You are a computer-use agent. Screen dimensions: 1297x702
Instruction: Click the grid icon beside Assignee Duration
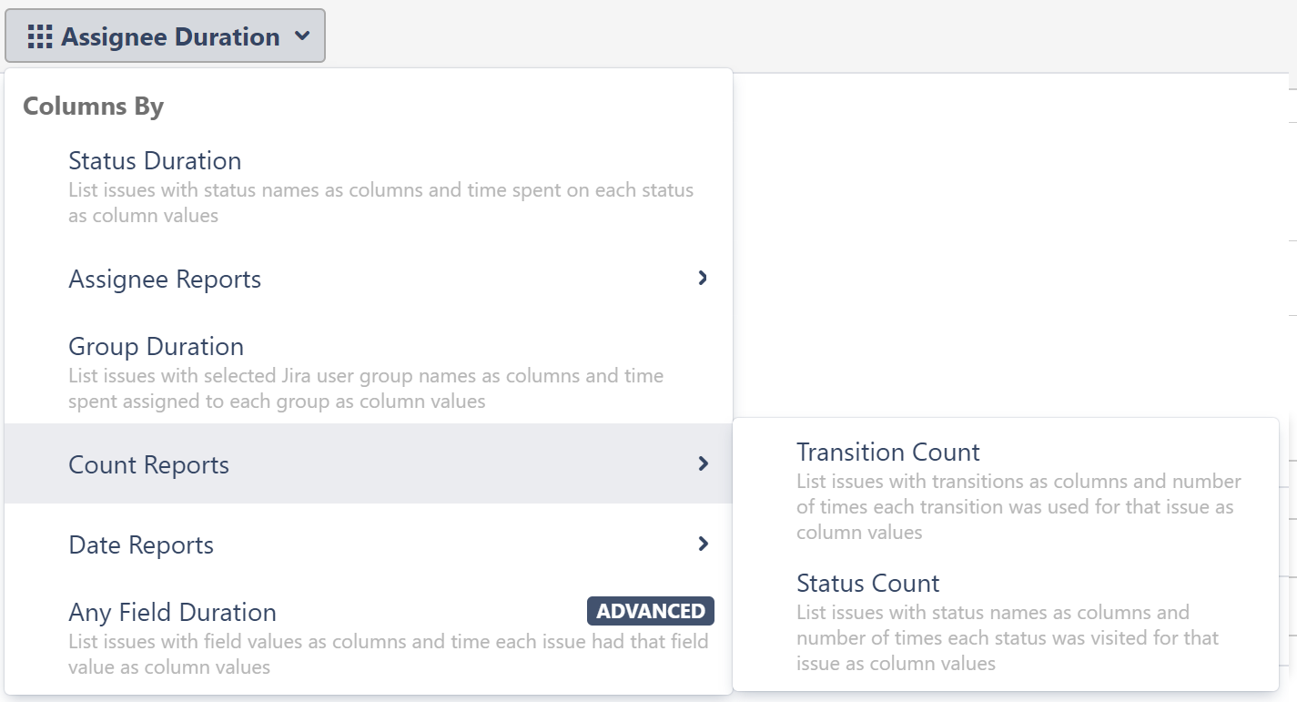[40, 35]
